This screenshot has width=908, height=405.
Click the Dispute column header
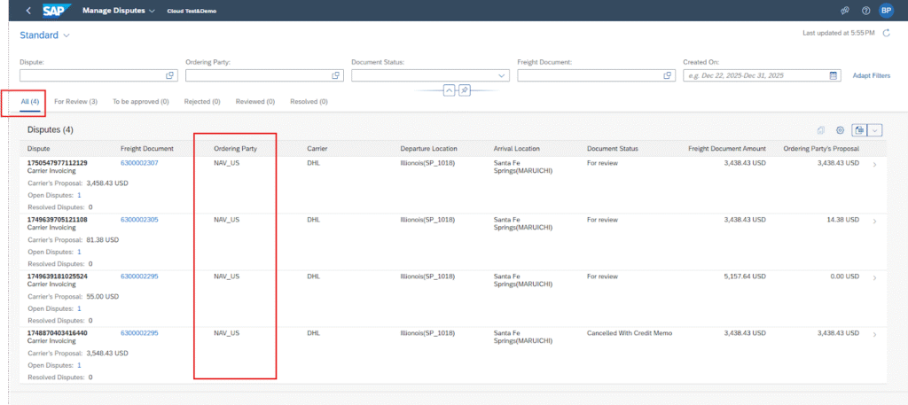click(38, 149)
